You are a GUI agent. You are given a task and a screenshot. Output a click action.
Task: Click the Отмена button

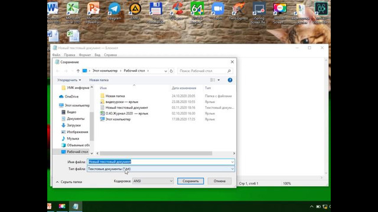pos(219,181)
